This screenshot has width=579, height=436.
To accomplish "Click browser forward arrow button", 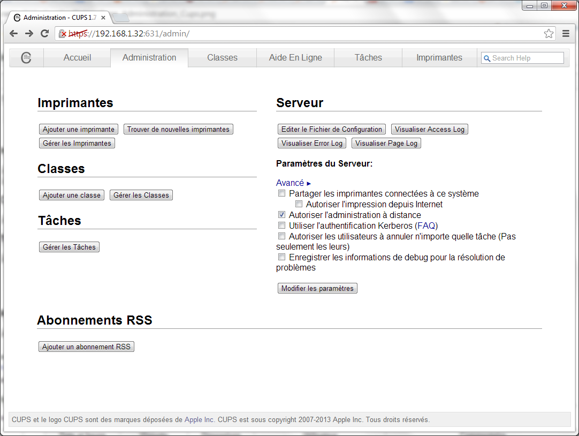I will [29, 34].
